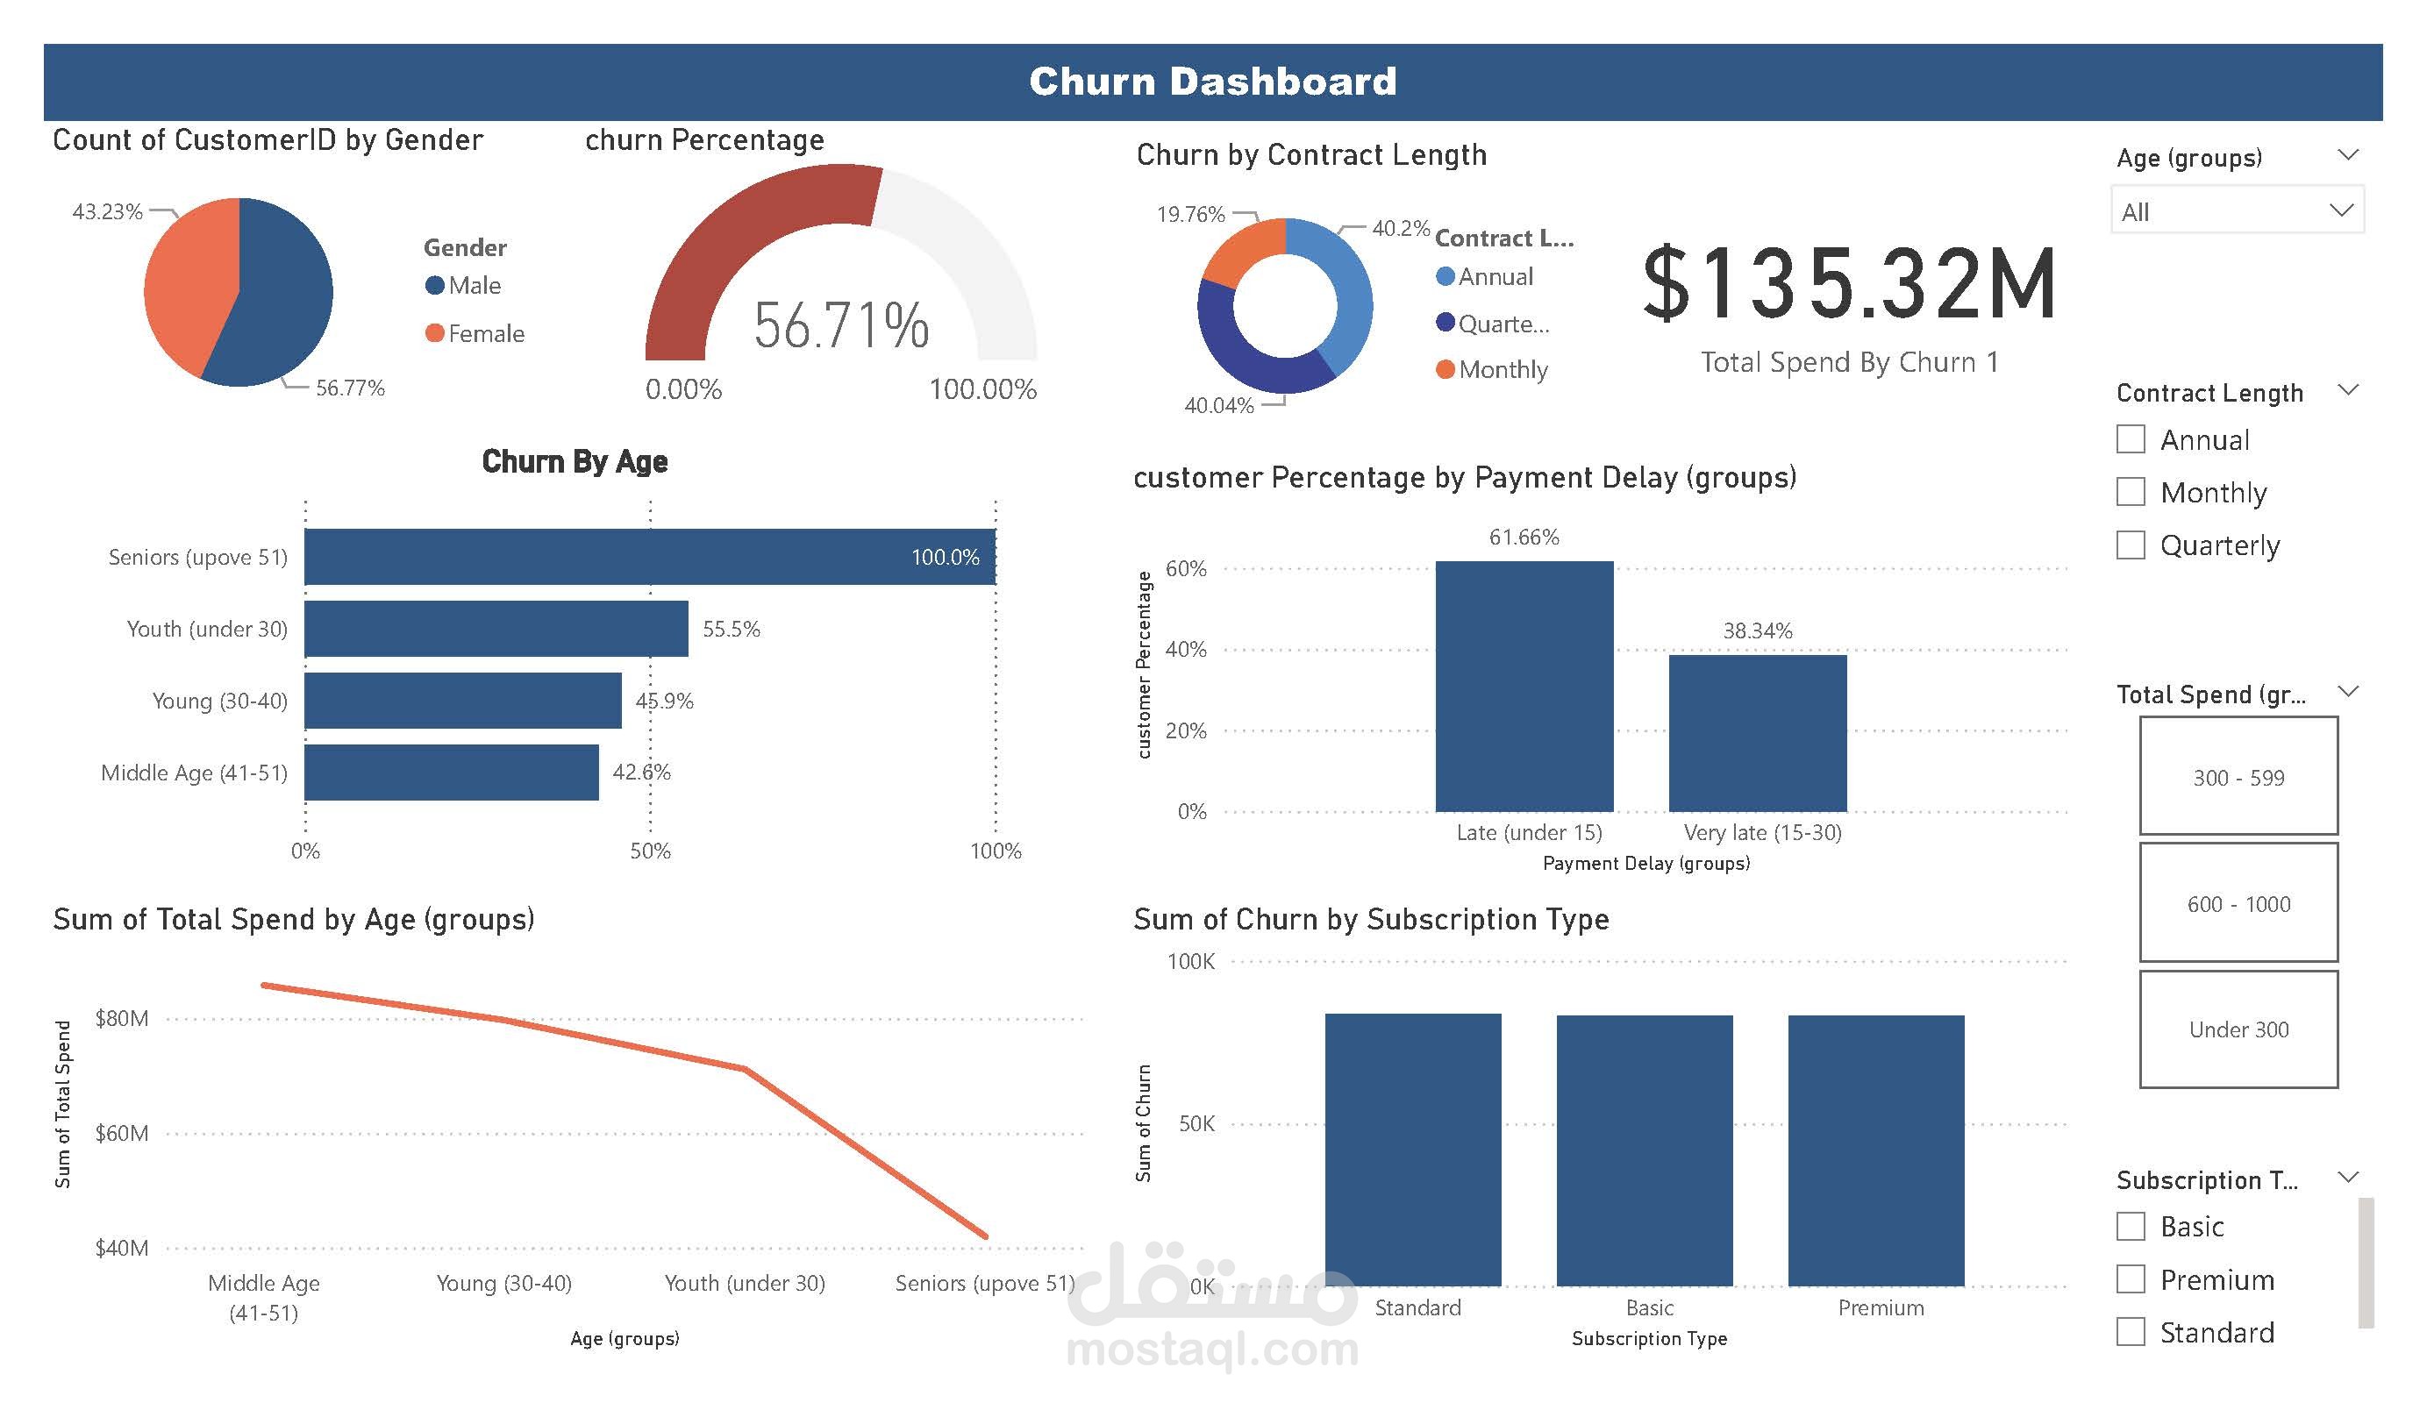Click the Quarterly legend color dot
The image size is (2427, 1403).
point(1445,323)
